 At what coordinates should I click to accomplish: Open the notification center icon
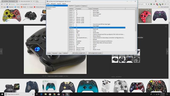(x=167, y=94)
